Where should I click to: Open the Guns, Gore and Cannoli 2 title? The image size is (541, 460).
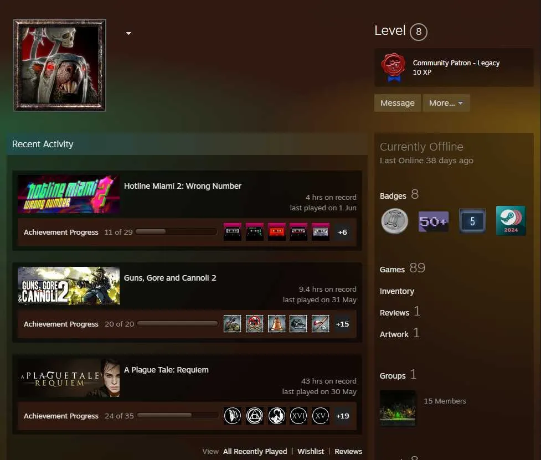click(x=170, y=277)
